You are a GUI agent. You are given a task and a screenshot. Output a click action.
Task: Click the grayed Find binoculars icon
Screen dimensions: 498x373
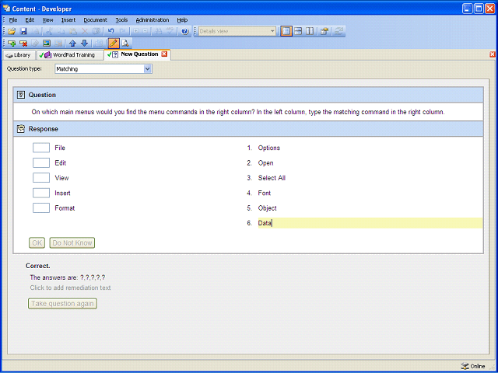coord(160,31)
